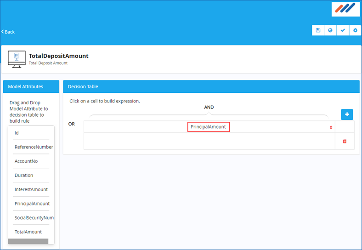This screenshot has width=362, height=250.
Task: Go Back to the previous page
Action: point(8,32)
